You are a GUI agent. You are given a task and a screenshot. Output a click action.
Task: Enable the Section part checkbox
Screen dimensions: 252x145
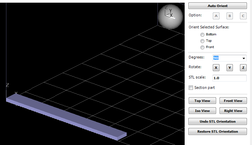[191, 88]
